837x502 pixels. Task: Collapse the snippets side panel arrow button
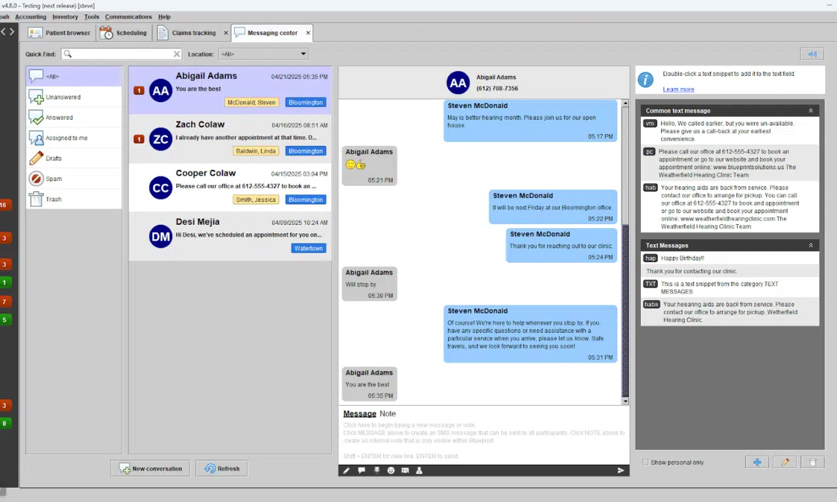[811, 54]
